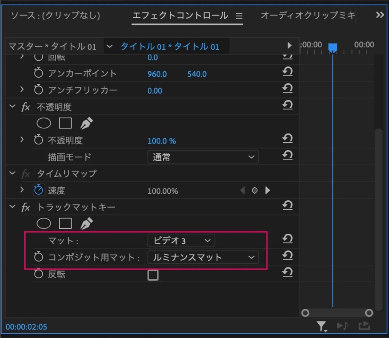Collapse the トラックマットキー effect group
The width and height of the screenshot is (389, 338).
(x=12, y=206)
